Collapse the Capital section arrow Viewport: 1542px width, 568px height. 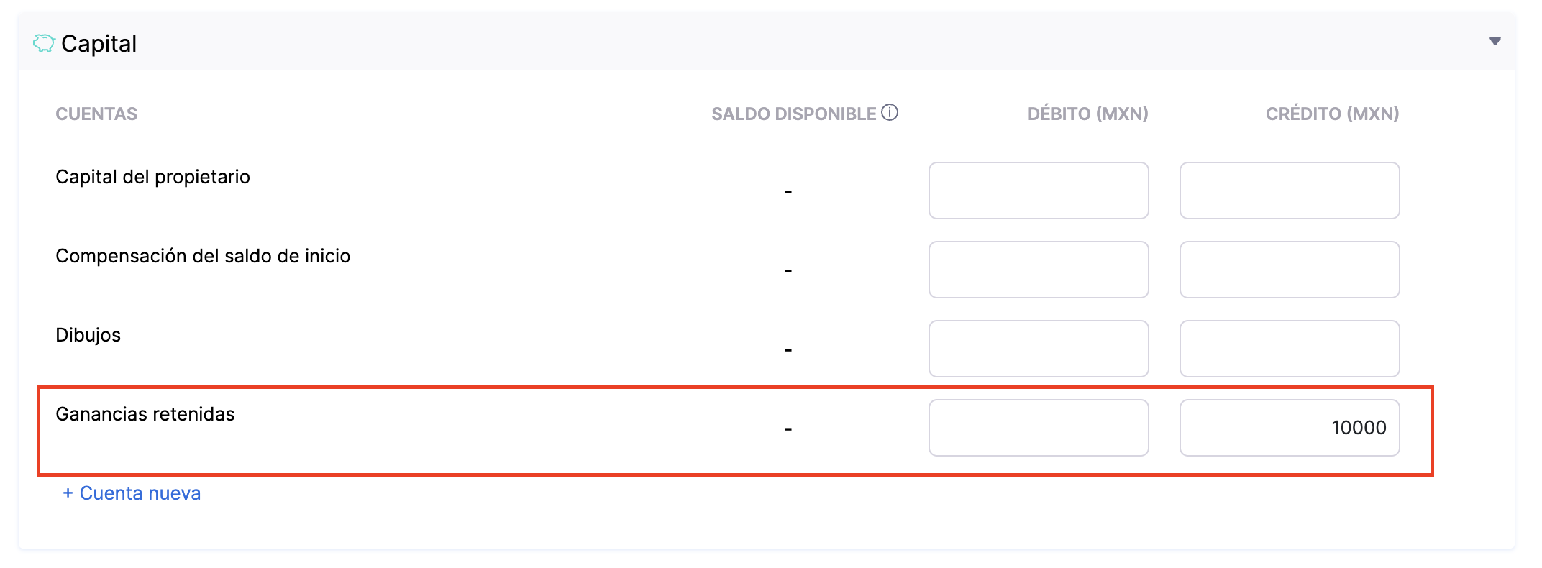1495,41
